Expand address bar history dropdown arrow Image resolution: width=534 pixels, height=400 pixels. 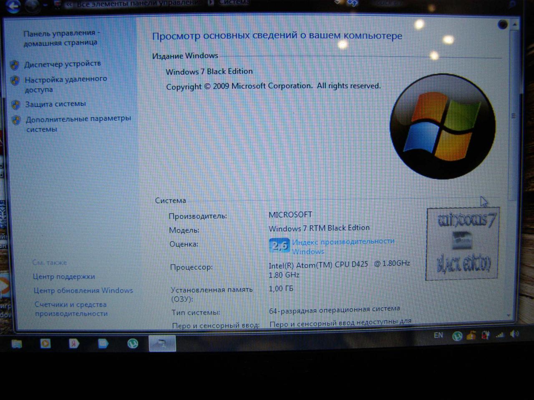click(x=338, y=2)
